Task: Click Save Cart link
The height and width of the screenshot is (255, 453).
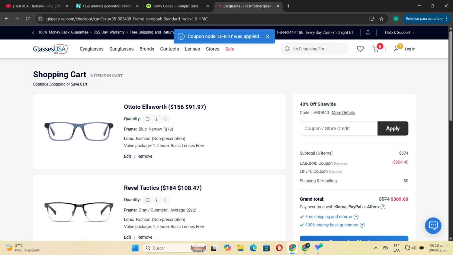Action: [79, 84]
